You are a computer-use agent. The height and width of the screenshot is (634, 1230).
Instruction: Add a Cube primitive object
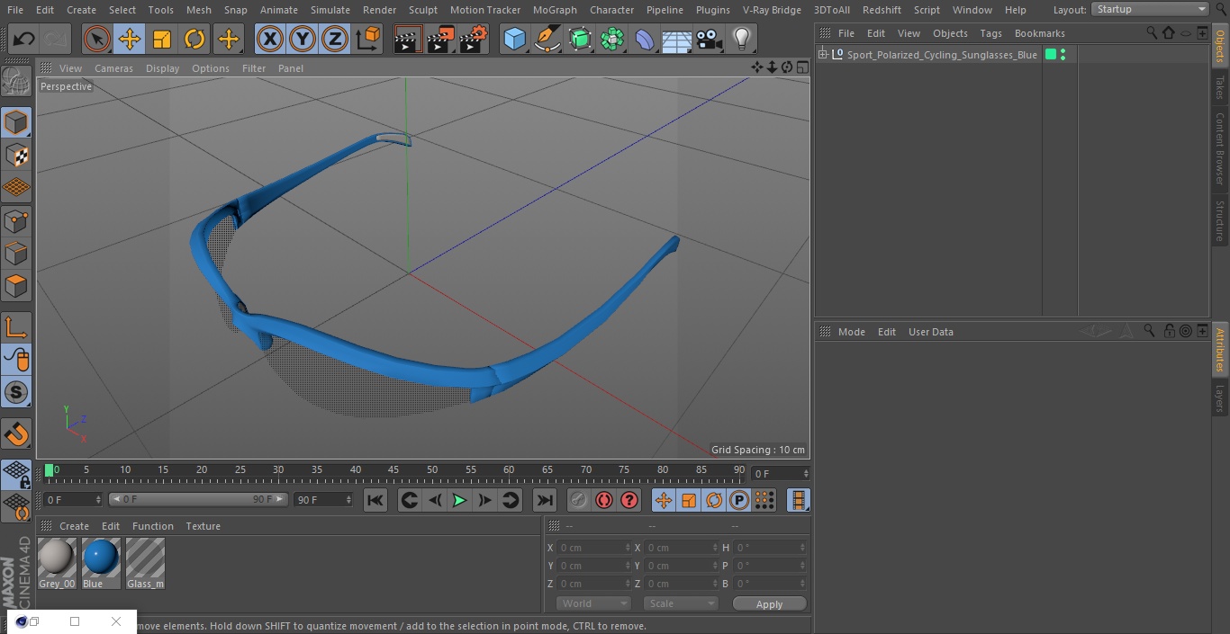(514, 40)
